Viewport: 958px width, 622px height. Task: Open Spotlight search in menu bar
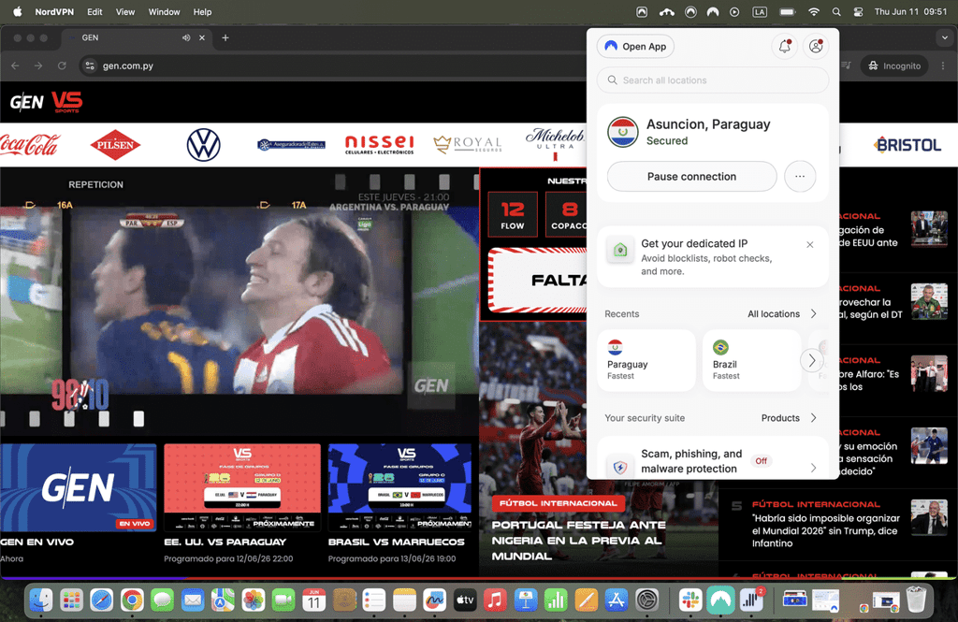click(x=836, y=11)
